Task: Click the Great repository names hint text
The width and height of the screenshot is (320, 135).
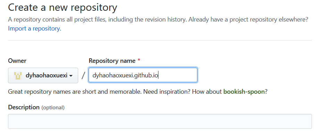Action: tap(74, 92)
